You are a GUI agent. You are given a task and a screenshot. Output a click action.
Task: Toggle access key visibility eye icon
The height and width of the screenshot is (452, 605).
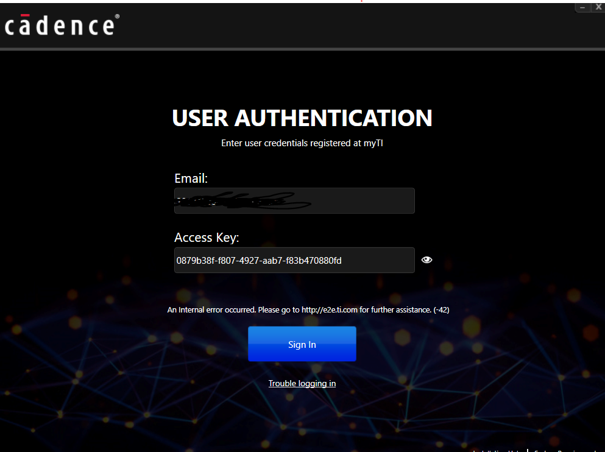pos(426,260)
